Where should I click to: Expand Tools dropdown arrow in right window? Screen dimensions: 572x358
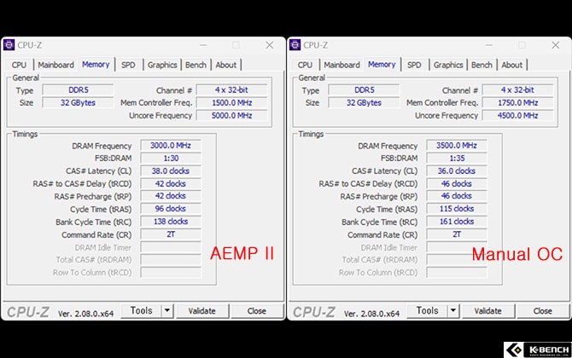(453, 310)
